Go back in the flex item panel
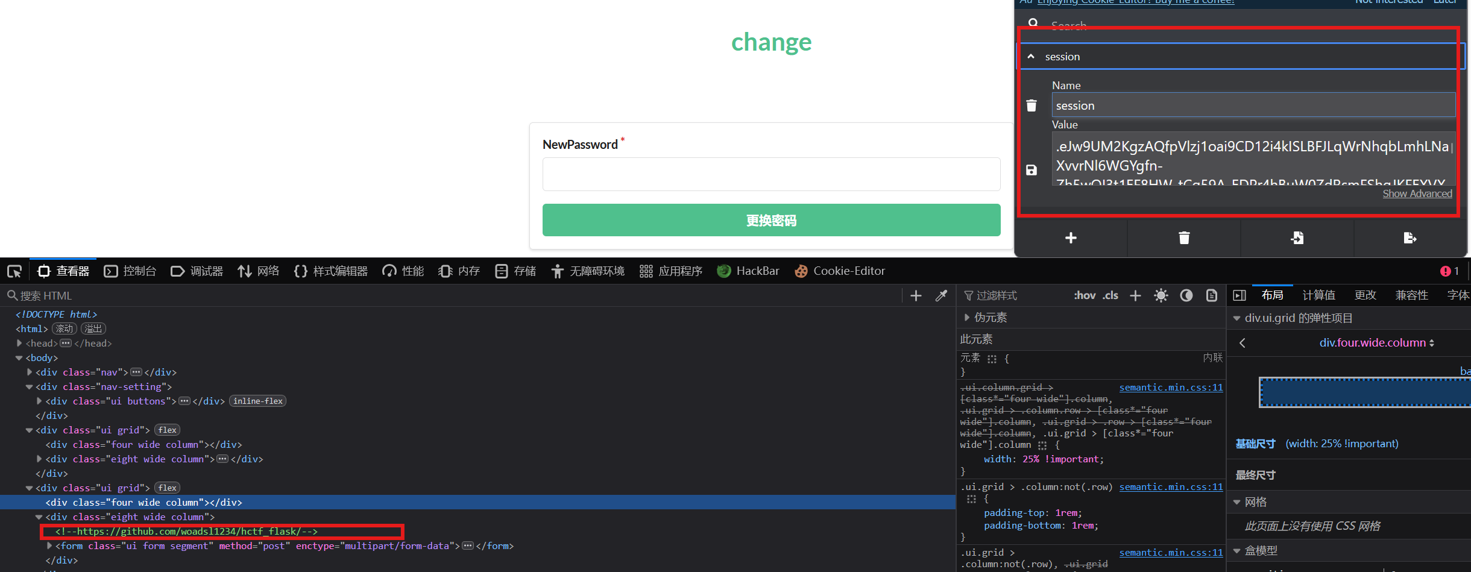 point(1243,343)
